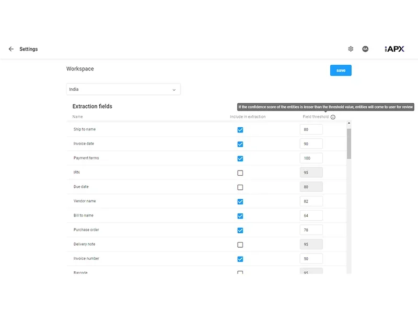Click the iAPX logo

click(x=394, y=49)
